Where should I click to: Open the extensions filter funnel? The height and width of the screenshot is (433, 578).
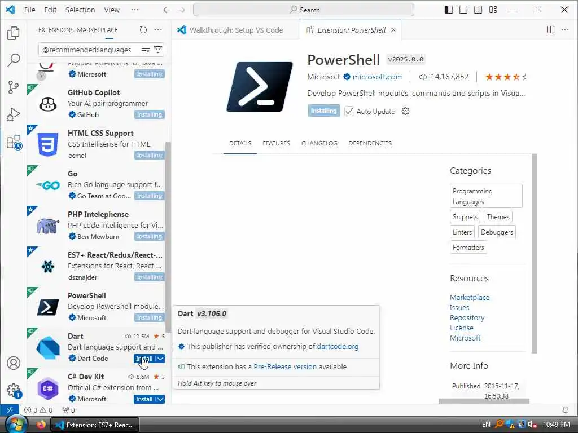158,50
